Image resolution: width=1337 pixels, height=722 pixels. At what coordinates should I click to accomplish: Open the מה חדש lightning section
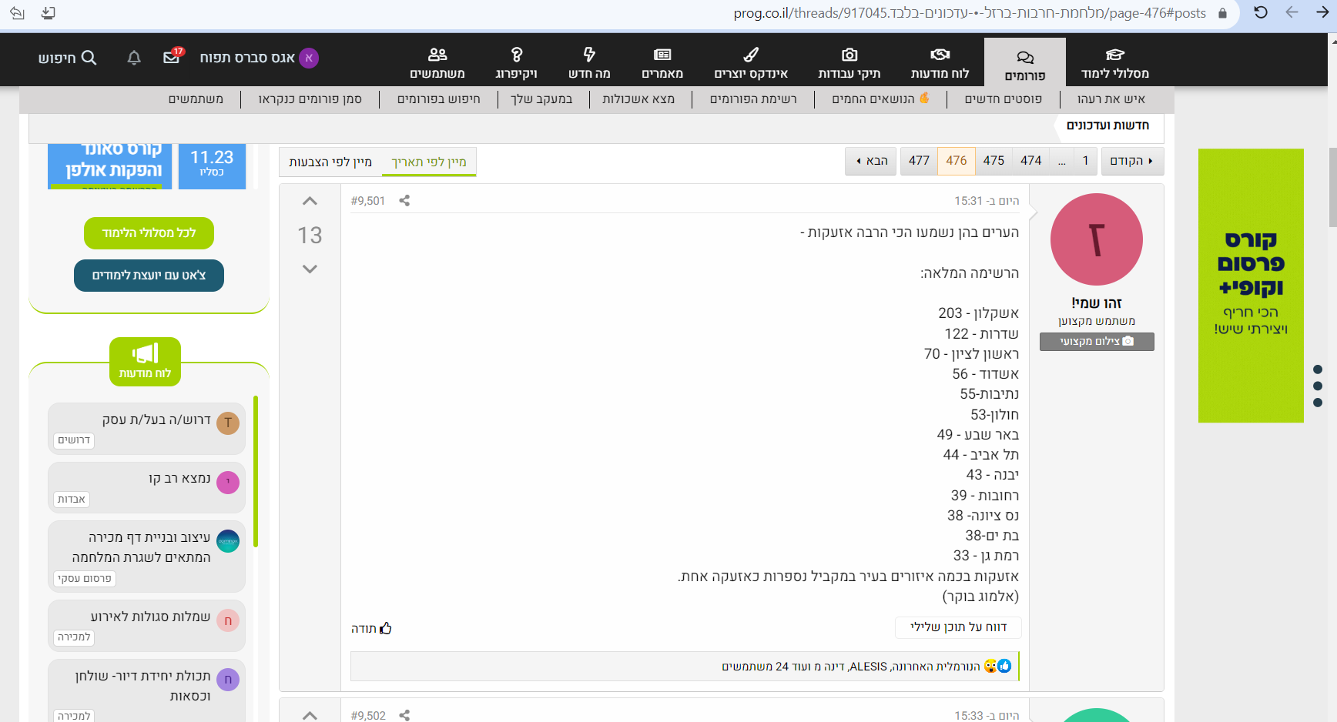point(589,62)
